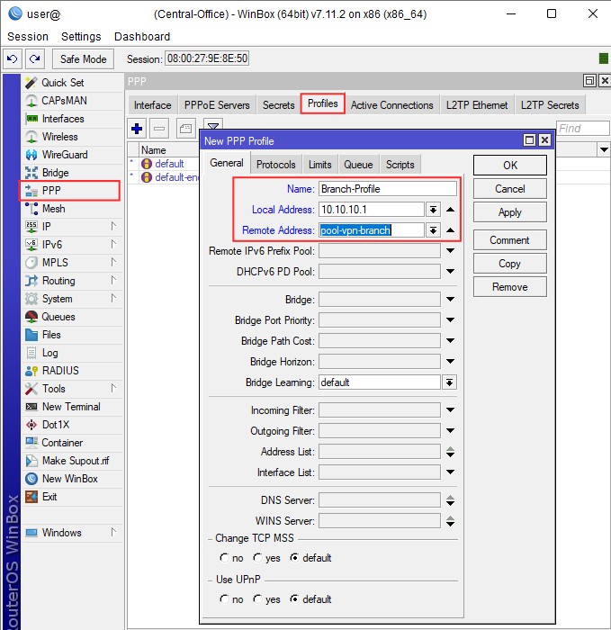Click the Name input field
Viewport: 611px width, 630px height.
(x=387, y=189)
